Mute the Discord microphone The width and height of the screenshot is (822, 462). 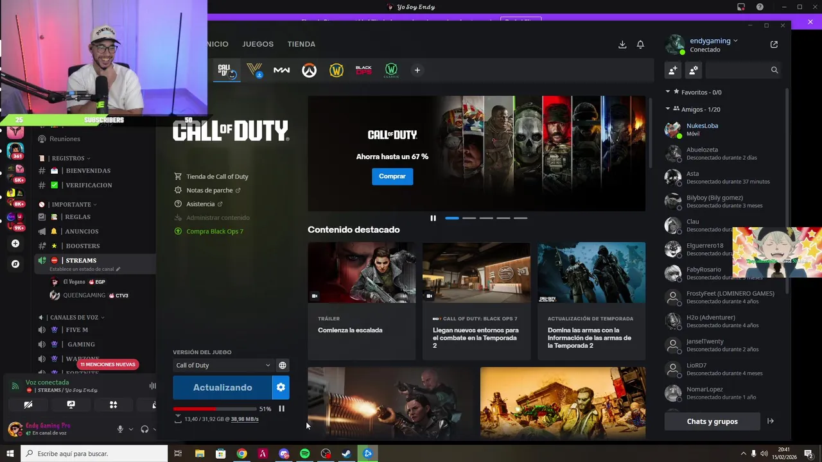pyautogui.click(x=119, y=429)
